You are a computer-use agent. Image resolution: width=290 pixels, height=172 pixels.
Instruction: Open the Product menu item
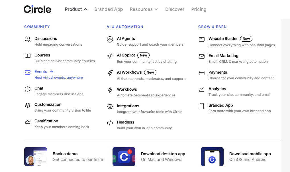click(73, 9)
